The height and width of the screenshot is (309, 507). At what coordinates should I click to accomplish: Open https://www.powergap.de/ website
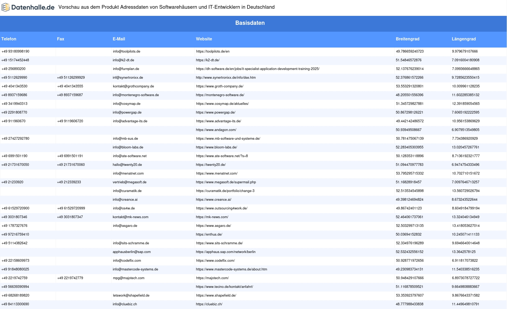coord(215,113)
